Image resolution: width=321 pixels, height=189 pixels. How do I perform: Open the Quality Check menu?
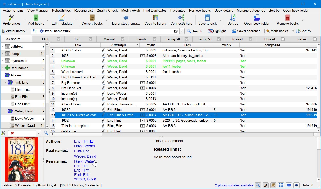[x=107, y=11]
